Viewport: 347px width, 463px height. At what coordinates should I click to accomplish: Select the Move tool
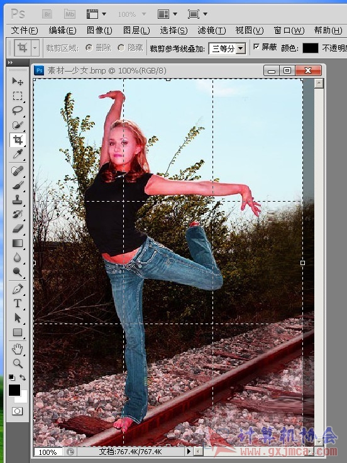[18, 81]
